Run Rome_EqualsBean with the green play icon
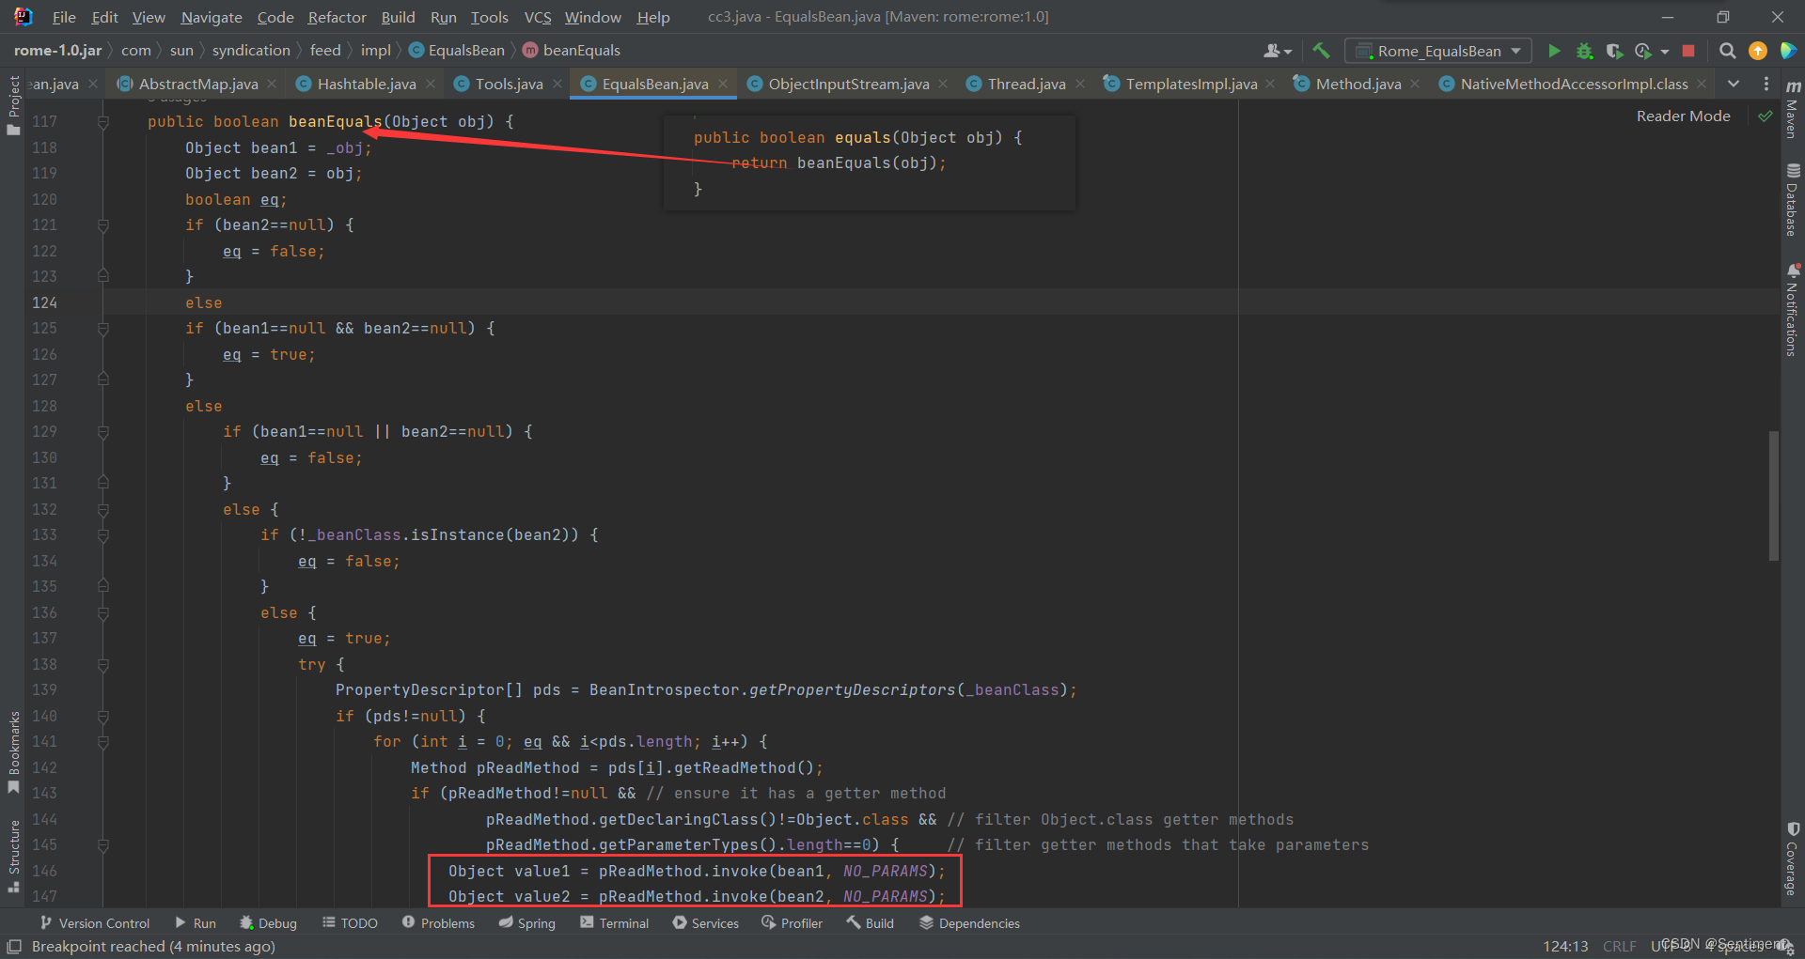 pyautogui.click(x=1554, y=51)
